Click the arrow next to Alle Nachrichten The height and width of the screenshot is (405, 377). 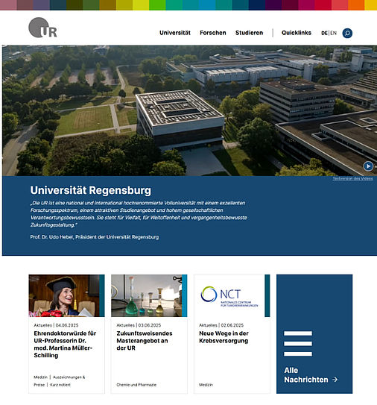coord(335,380)
